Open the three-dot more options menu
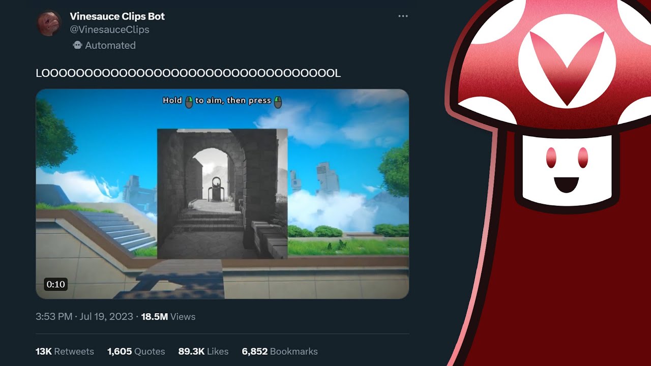The image size is (651, 366). [403, 16]
